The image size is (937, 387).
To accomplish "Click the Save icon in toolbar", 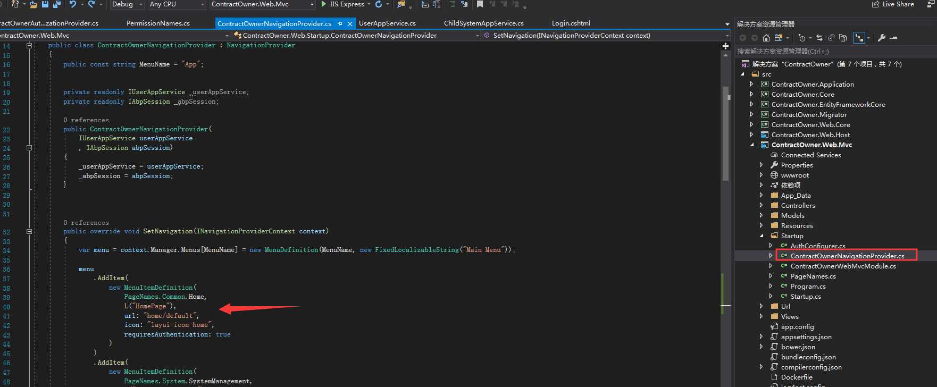I will [45, 4].
